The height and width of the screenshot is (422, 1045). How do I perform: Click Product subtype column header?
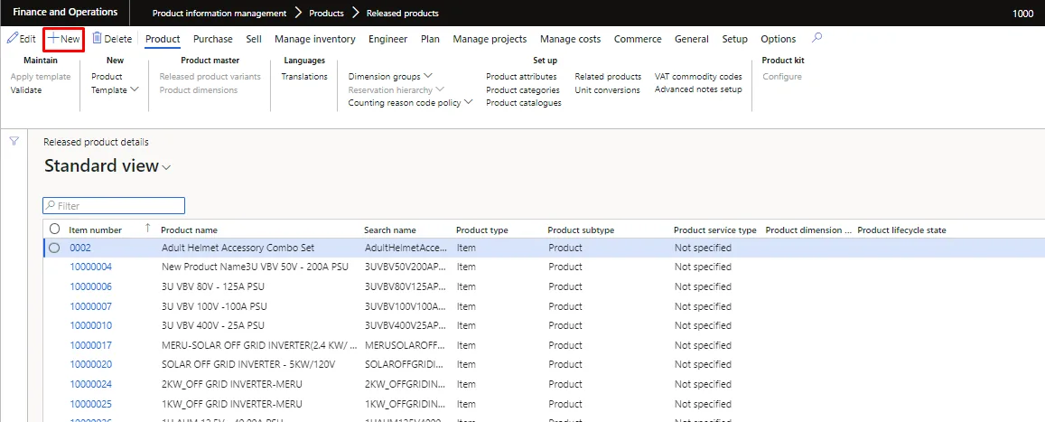pyautogui.click(x=581, y=230)
